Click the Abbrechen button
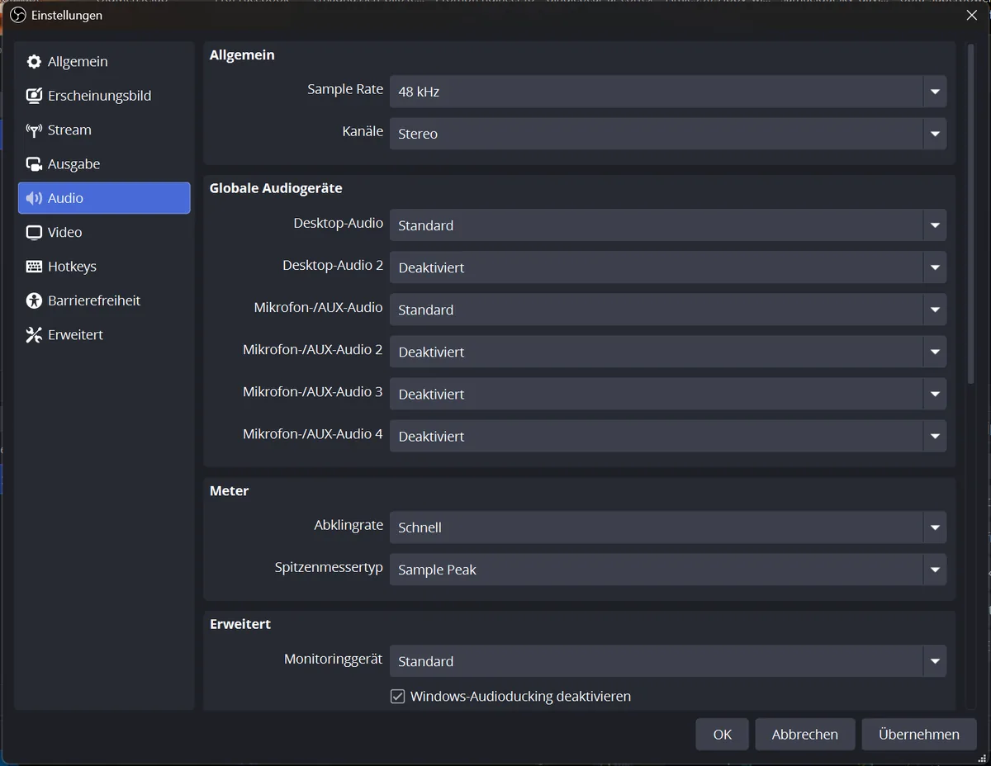The height and width of the screenshot is (766, 991). [804, 735]
